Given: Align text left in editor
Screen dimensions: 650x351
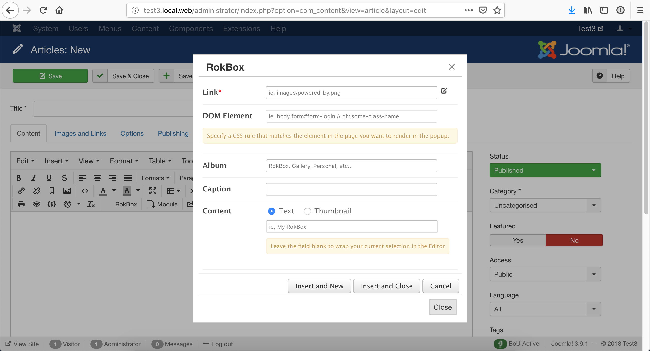Looking at the screenshot, I should point(82,178).
